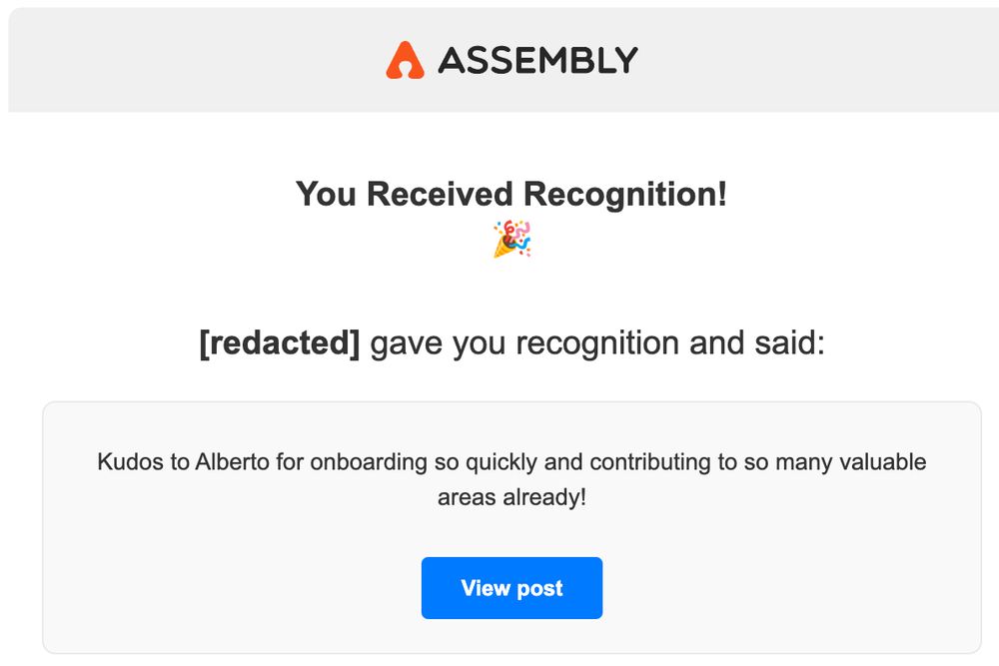Image resolution: width=999 pixels, height=666 pixels.
Task: Click the light gray header banner
Action: point(150,60)
